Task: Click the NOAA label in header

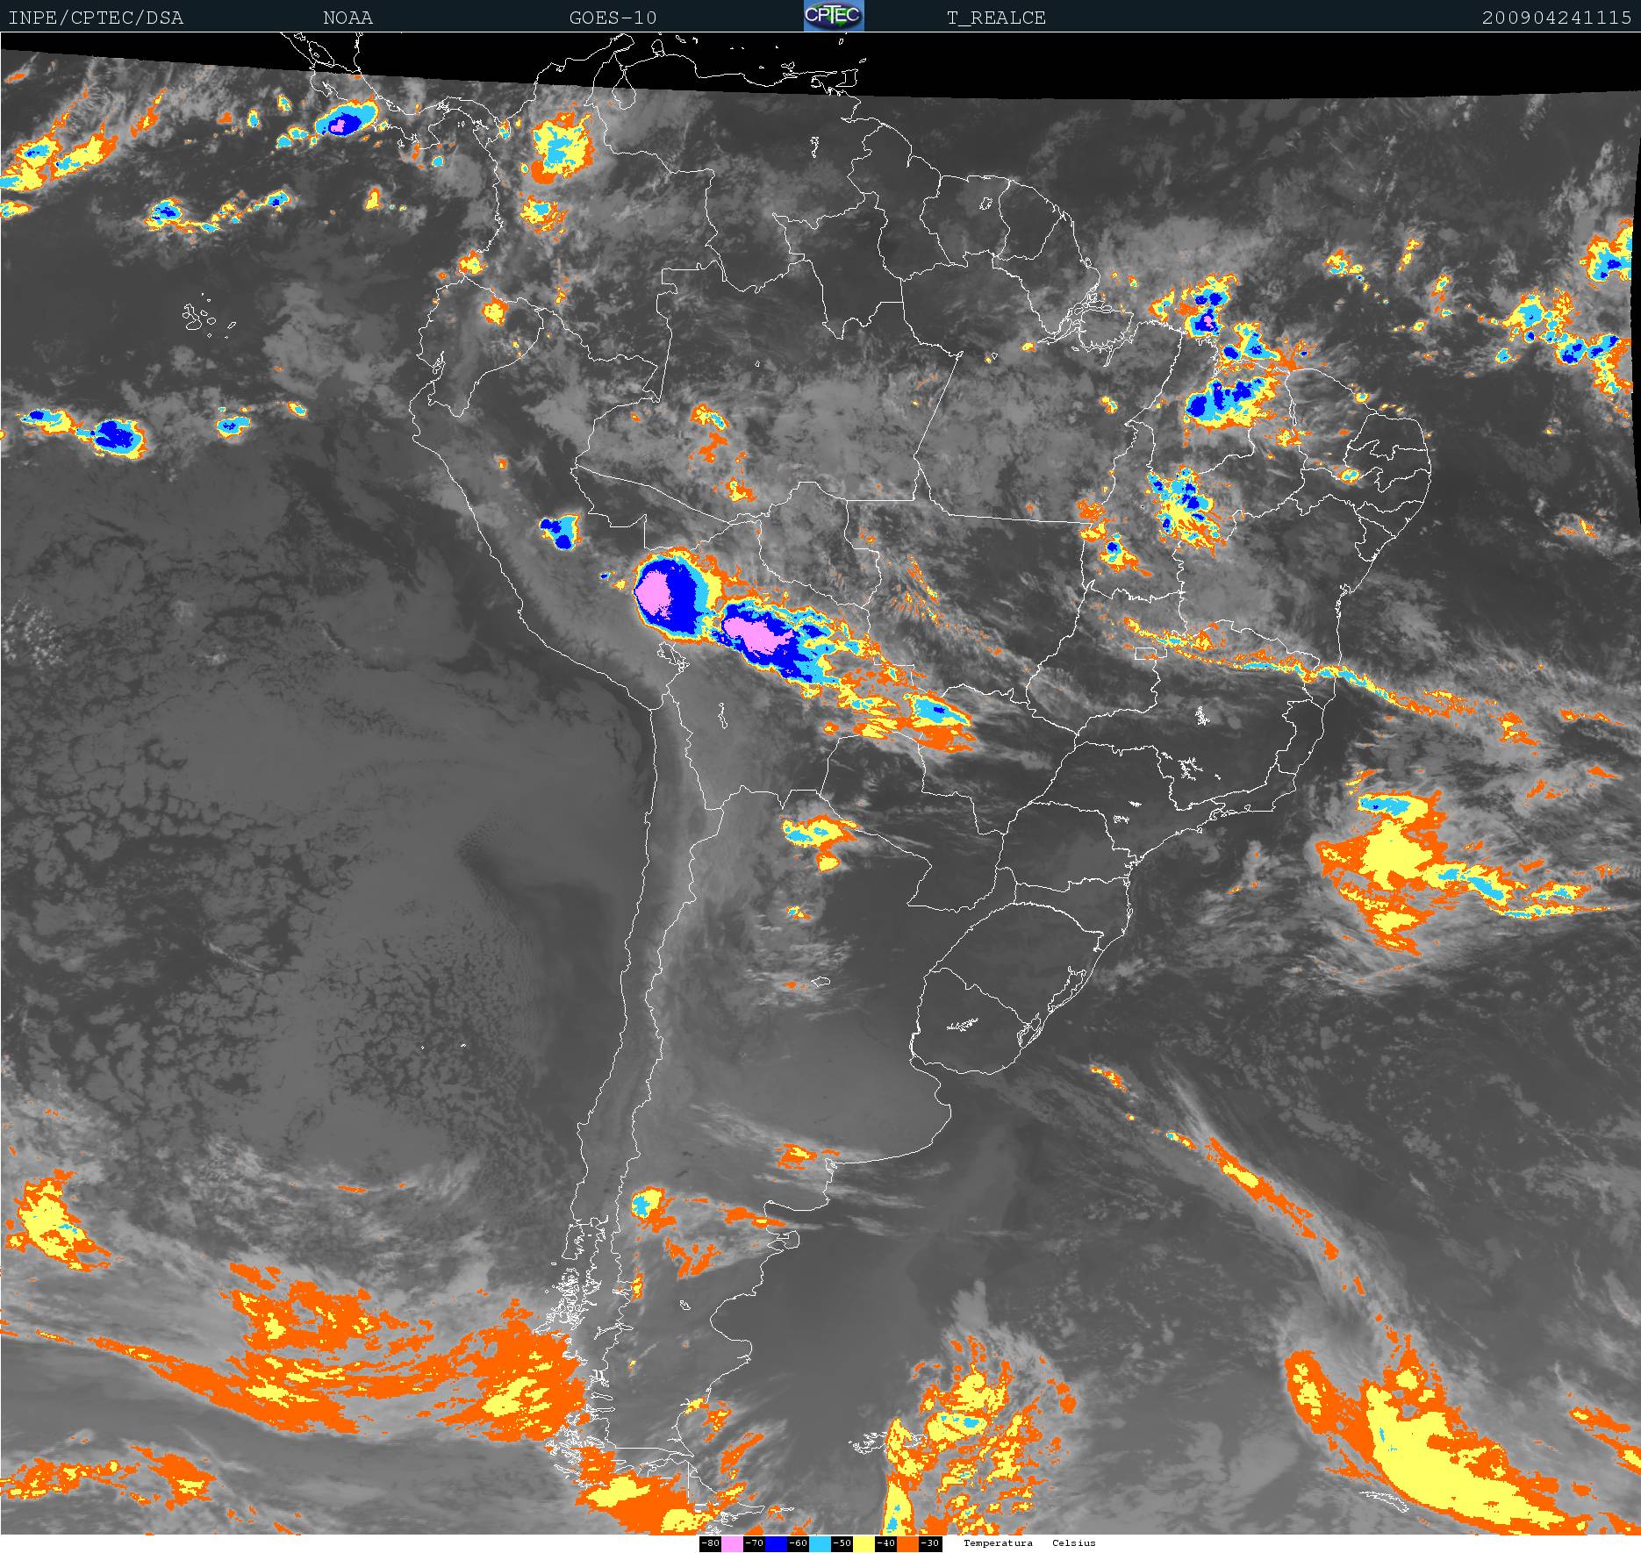Action: (348, 18)
